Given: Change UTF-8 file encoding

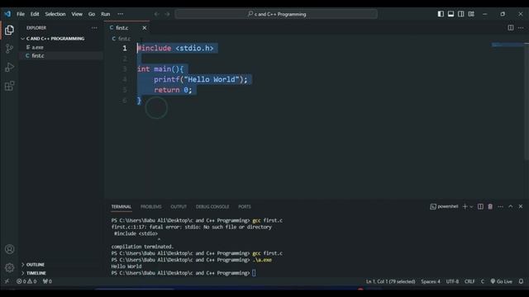Looking at the screenshot, I should (x=452, y=281).
